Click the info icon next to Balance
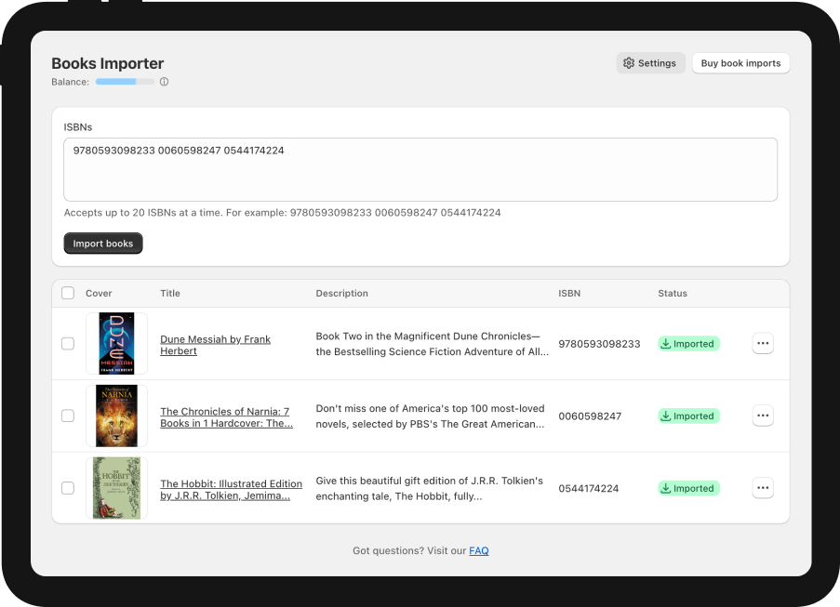The width and height of the screenshot is (840, 607). click(x=164, y=82)
